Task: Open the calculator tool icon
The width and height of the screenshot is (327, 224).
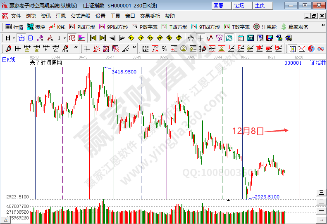Action: point(250,38)
